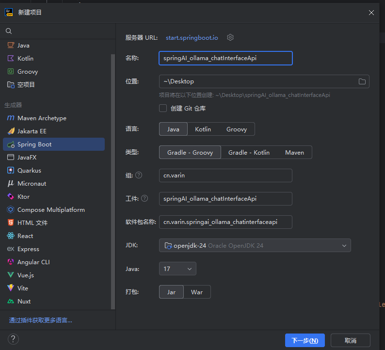Screen dimensions: 385x350
Task: Select the Java coffee cup icon
Action: (11, 45)
